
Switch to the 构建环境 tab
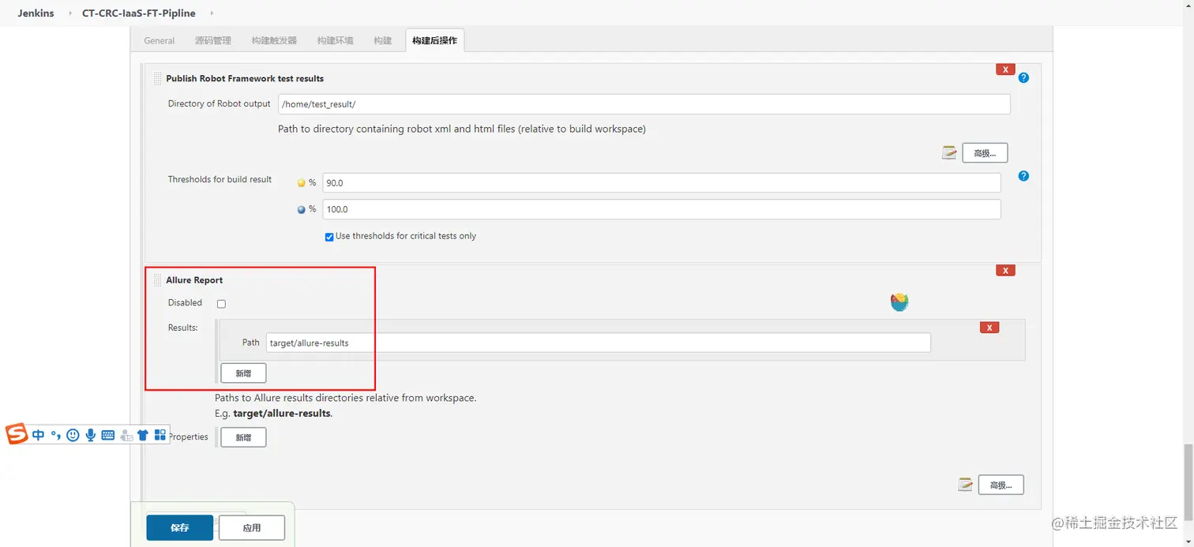click(x=336, y=40)
